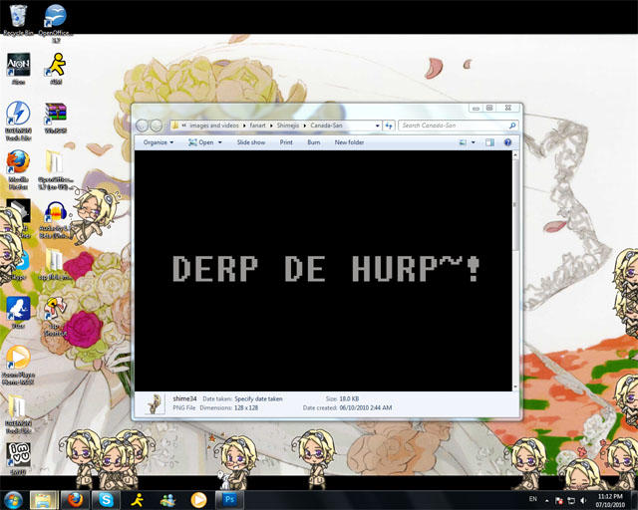The width and height of the screenshot is (638, 510).
Task: Select the Mozilla Firefox desktop shortcut
Action: pos(18,169)
